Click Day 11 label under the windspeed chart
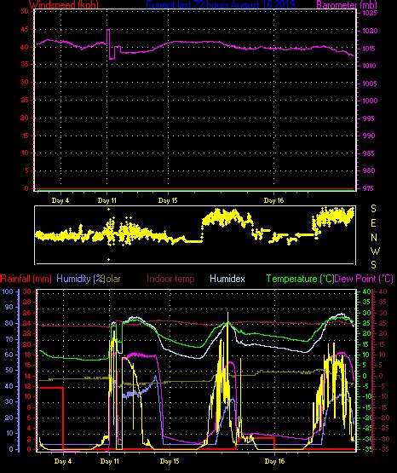 (x=107, y=200)
